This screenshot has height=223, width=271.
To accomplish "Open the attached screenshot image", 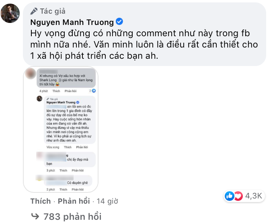I will 61,129.
